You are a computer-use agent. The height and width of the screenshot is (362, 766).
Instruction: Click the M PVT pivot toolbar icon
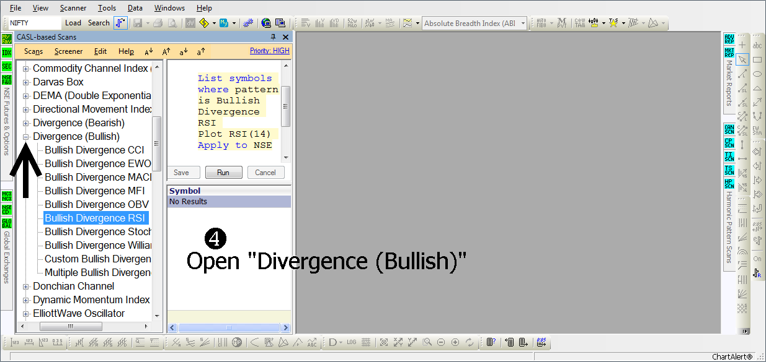(562, 23)
